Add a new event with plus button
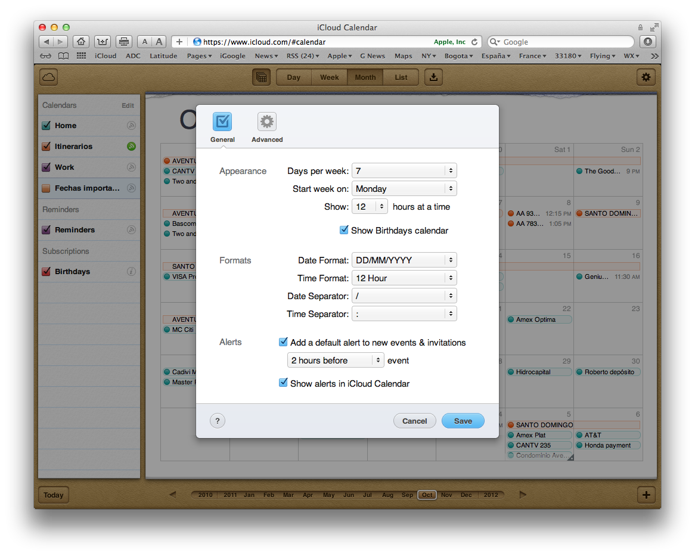Image resolution: width=695 pixels, height=556 pixels. [646, 495]
